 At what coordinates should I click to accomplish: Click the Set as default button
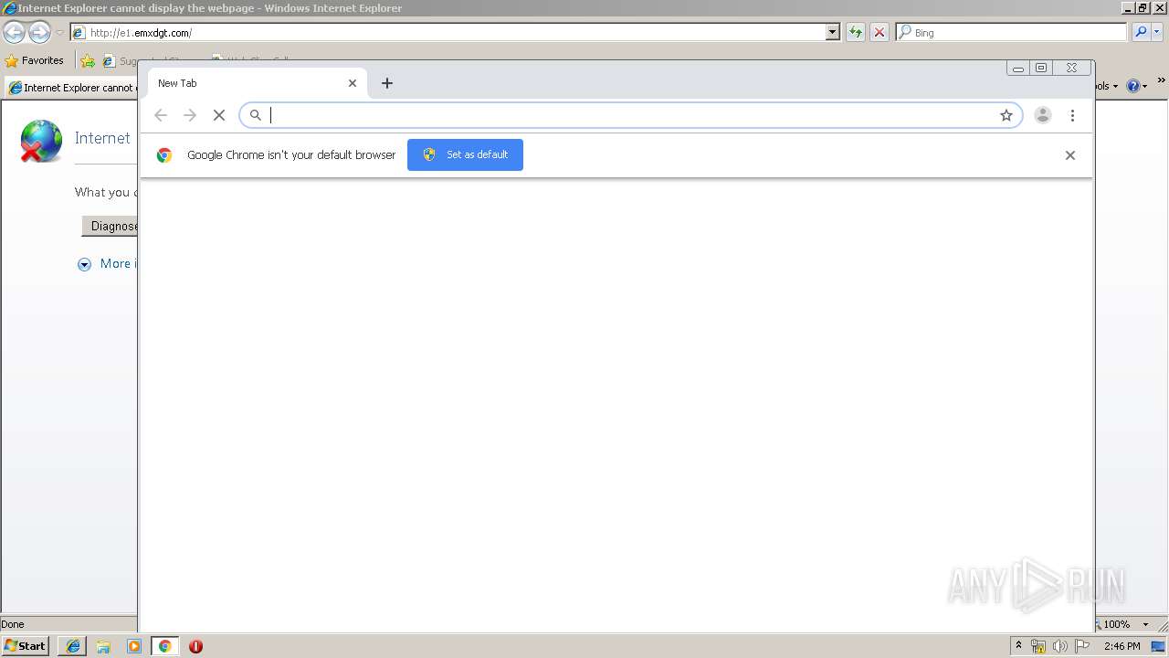tap(465, 154)
